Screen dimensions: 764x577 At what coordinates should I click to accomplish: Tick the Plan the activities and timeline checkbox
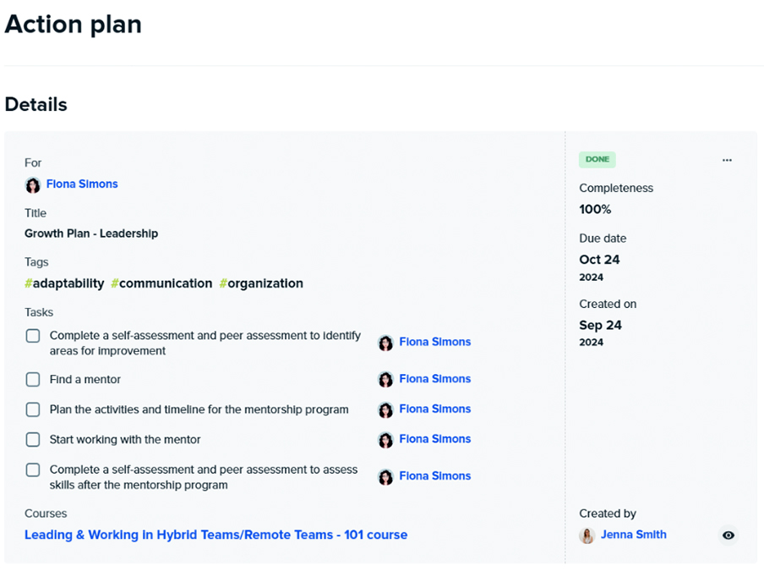point(33,409)
